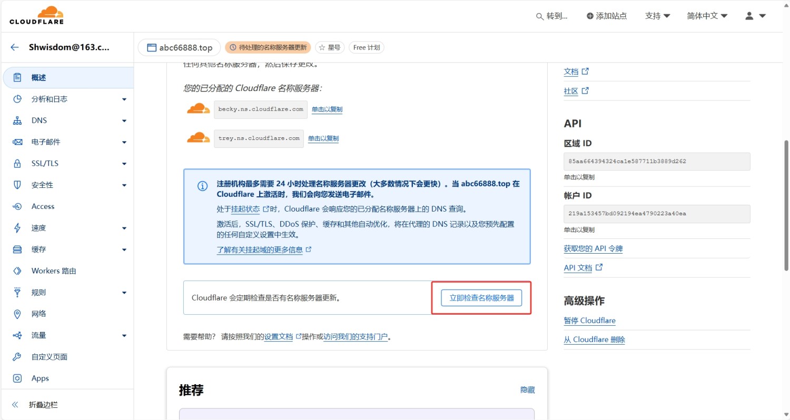Viewport: 790px width, 420px height.
Task: Click the Free 计划 badge
Action: pos(366,47)
